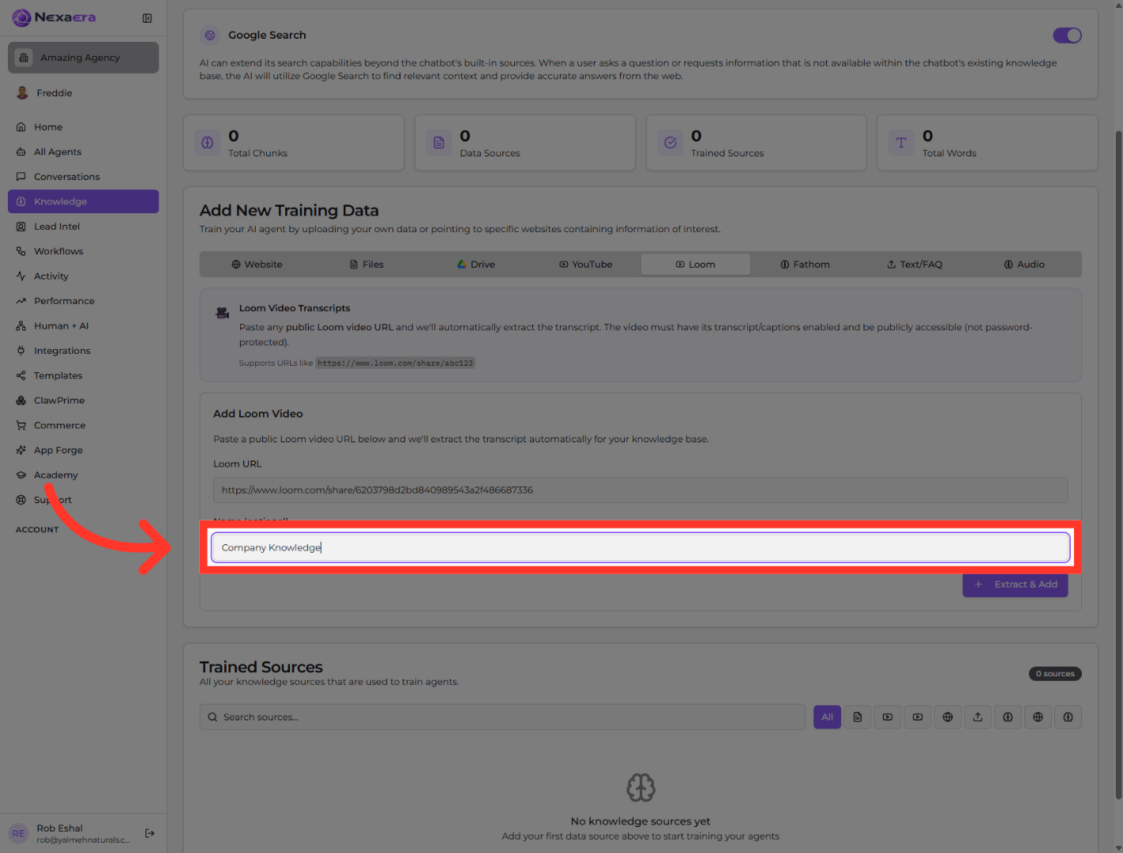Switch to the Text/FAQ tab
The height and width of the screenshot is (853, 1123).
click(x=915, y=265)
